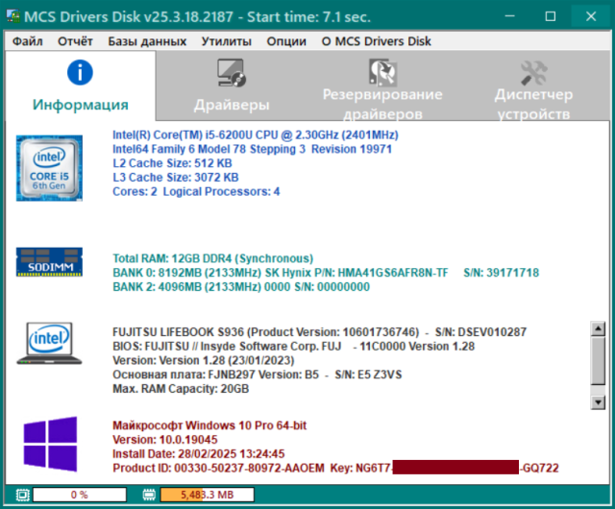Click the MCS Drivers Disk title bar icon
615x509 pixels.
tap(12, 15)
